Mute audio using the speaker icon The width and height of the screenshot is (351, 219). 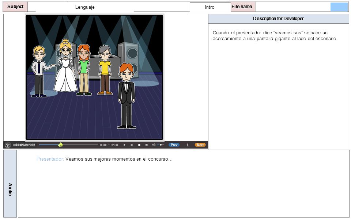(154, 145)
